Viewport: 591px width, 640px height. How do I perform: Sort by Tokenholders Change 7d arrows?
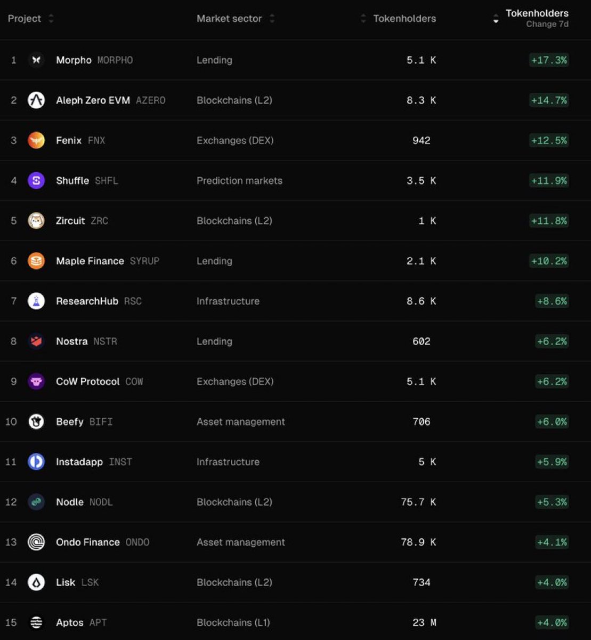[x=496, y=19]
